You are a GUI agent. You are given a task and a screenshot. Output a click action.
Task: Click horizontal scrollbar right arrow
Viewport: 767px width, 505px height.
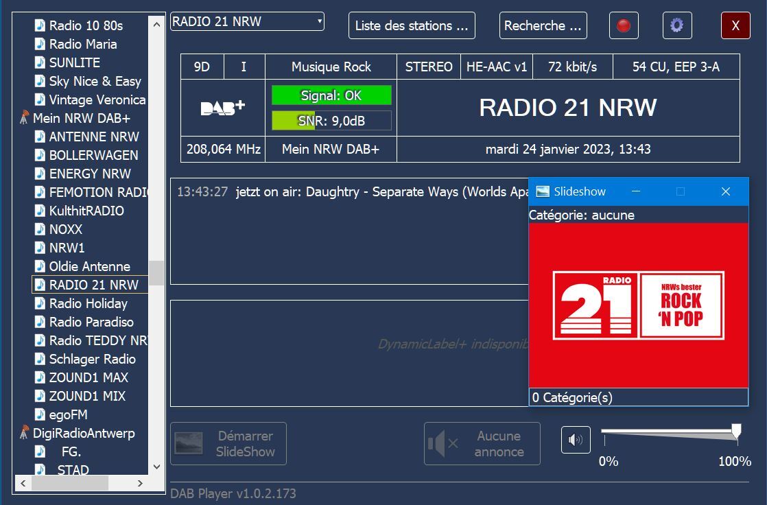tap(140, 484)
